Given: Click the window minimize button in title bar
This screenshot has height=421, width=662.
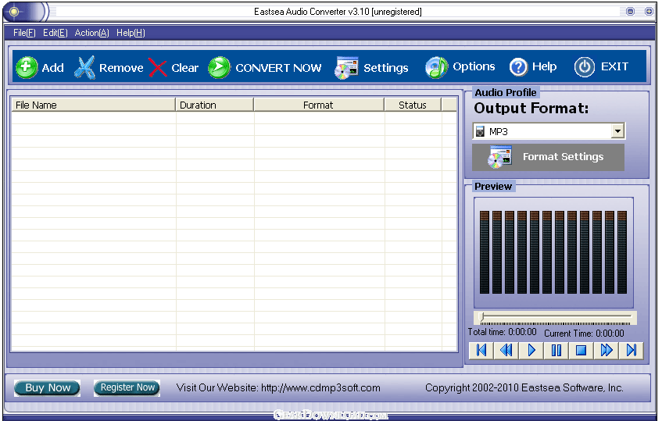Looking at the screenshot, I should point(630,12).
